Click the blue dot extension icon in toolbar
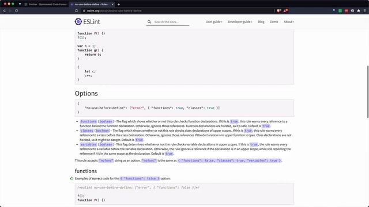Screen dimensions: 369x207 click(334, 10)
